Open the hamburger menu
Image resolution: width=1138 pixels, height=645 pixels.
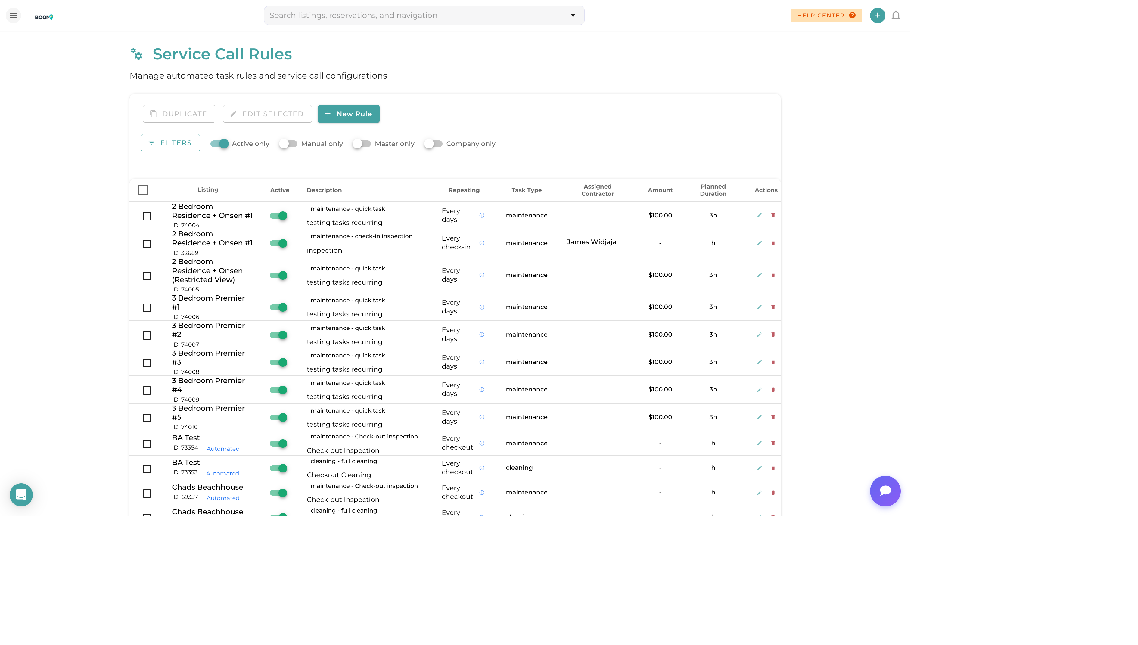click(x=13, y=15)
